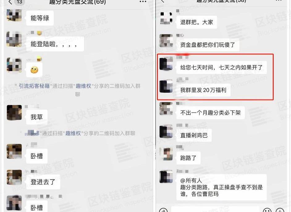Open the more options dots in right chat
Screen dimensions: 291x212
(x=279, y=1)
